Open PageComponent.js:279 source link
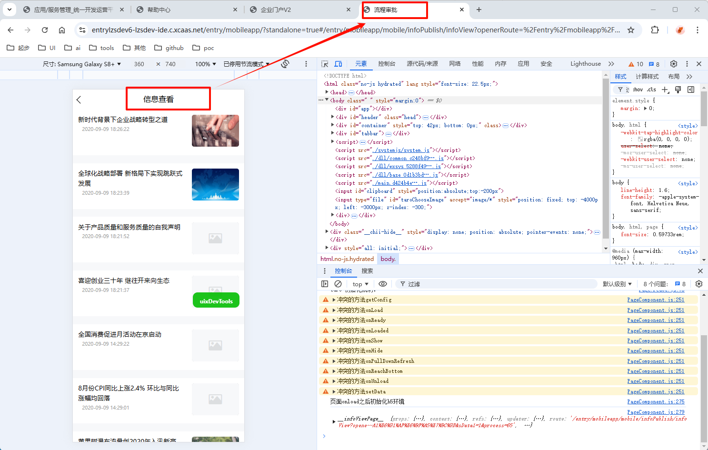The width and height of the screenshot is (708, 450). click(x=656, y=412)
